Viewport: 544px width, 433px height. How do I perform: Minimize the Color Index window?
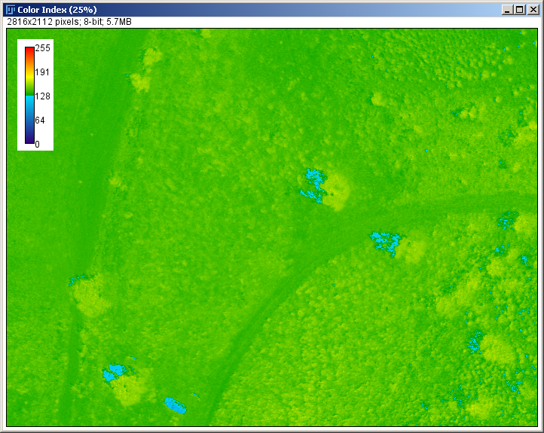click(507, 10)
